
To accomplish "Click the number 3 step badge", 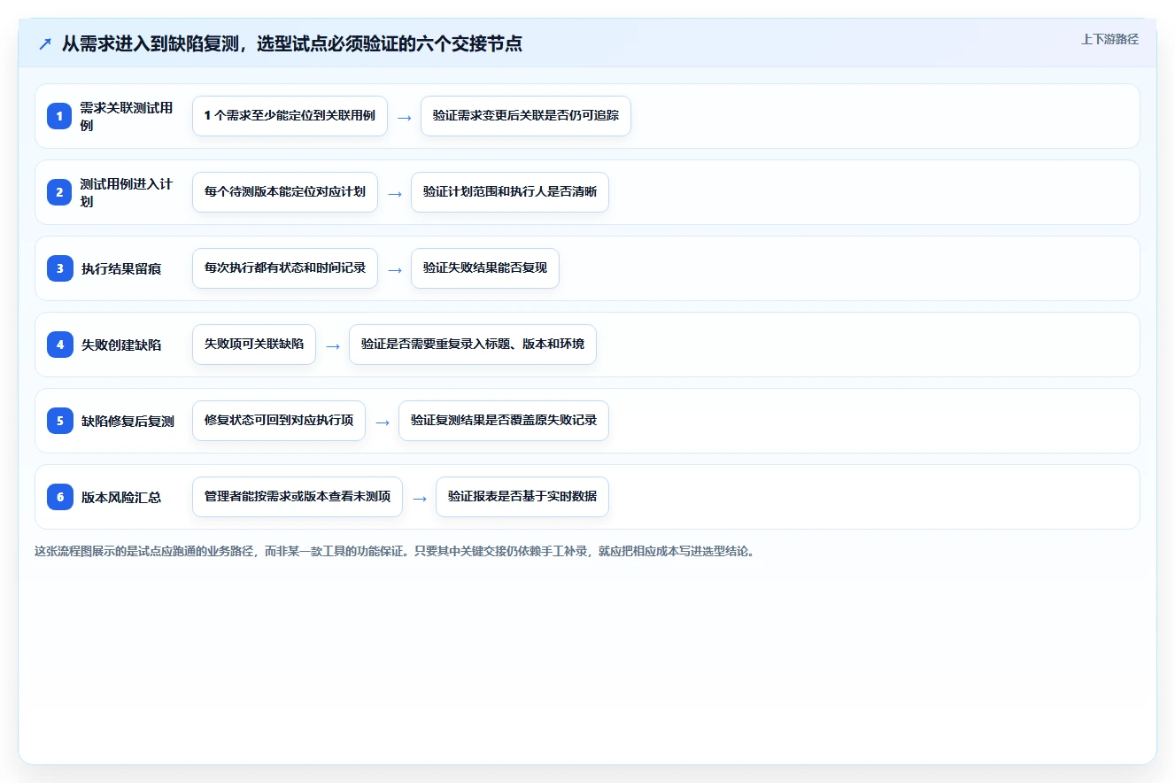I will 60,268.
